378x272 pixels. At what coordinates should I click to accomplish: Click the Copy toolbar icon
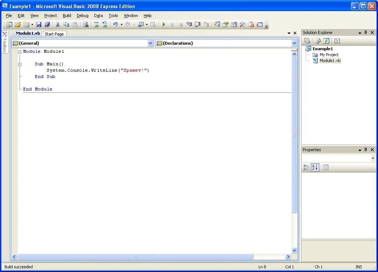66,24
